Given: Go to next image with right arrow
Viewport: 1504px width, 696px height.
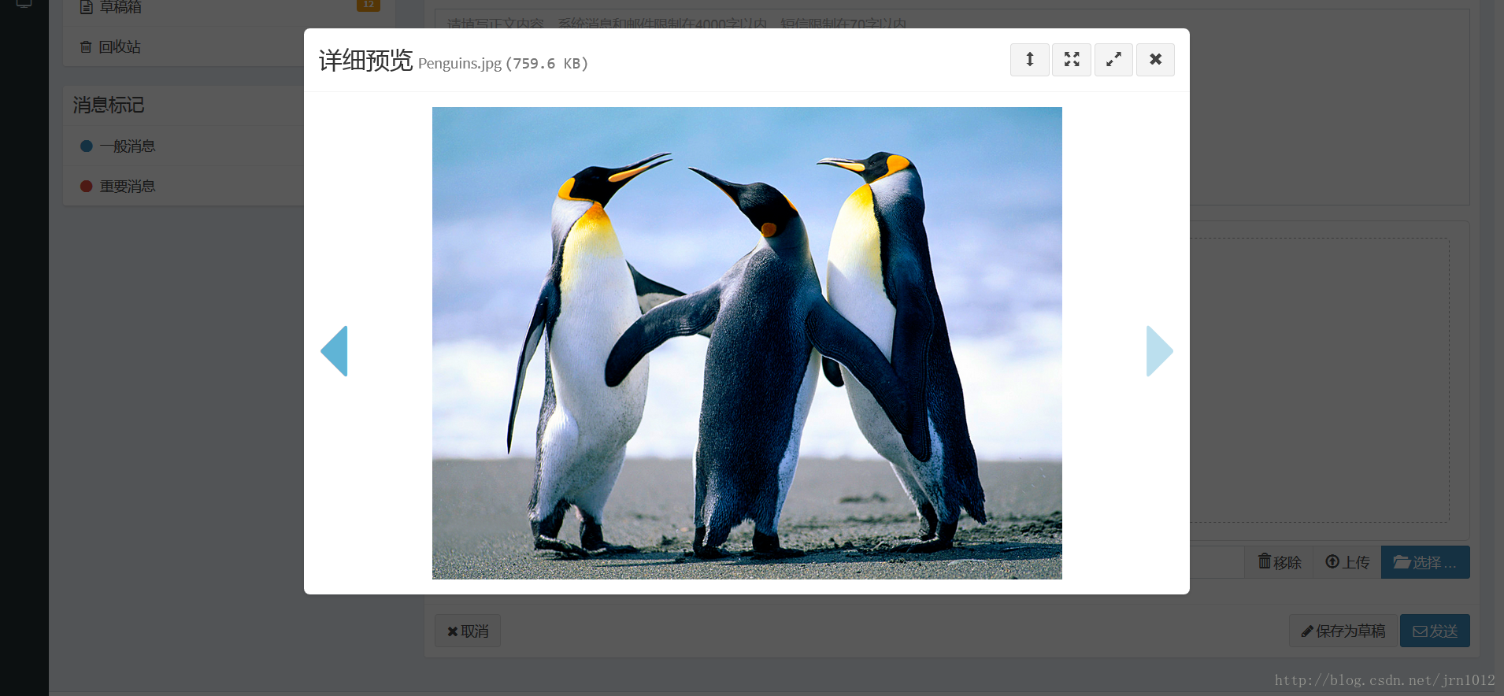Looking at the screenshot, I should [x=1159, y=351].
